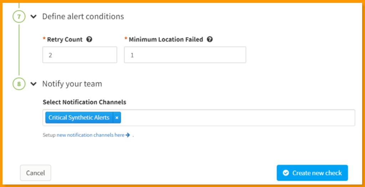This screenshot has height=187, width=365.
Task: Click the Critical Synthetic Alerts tag label
Action: [79, 118]
